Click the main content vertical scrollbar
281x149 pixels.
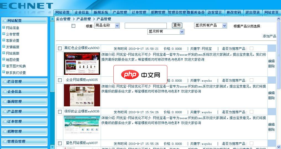click(x=279, y=83)
